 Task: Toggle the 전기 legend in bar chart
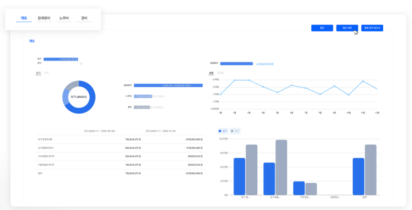pyautogui.click(x=235, y=131)
